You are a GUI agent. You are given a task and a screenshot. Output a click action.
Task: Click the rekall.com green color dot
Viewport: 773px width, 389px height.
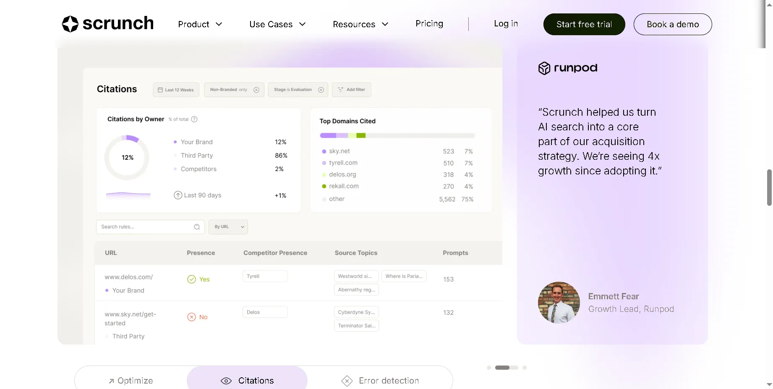coord(324,186)
